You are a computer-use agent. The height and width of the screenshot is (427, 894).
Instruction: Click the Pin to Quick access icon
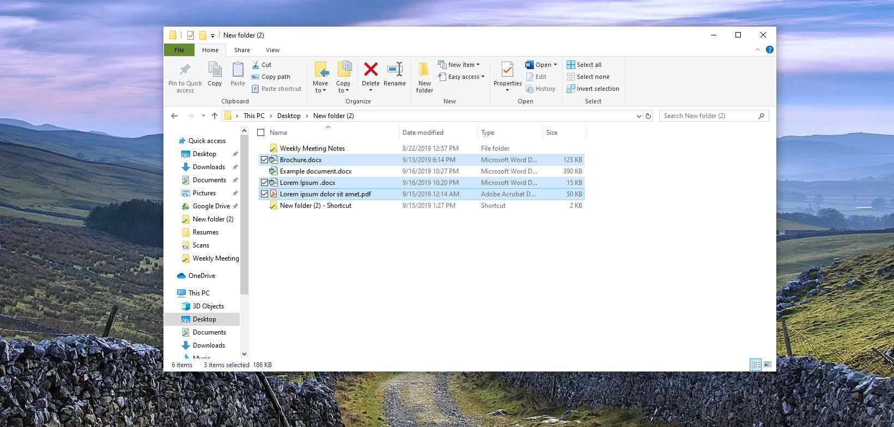(185, 70)
